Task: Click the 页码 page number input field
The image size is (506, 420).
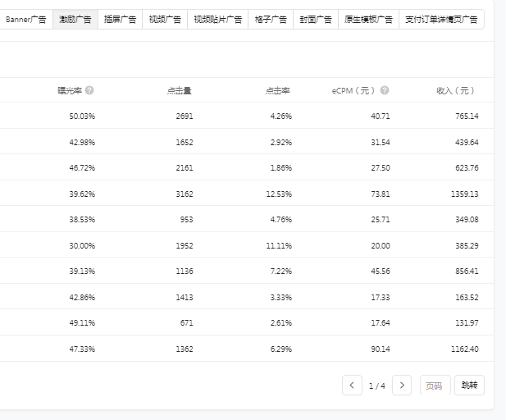Action: click(x=435, y=385)
